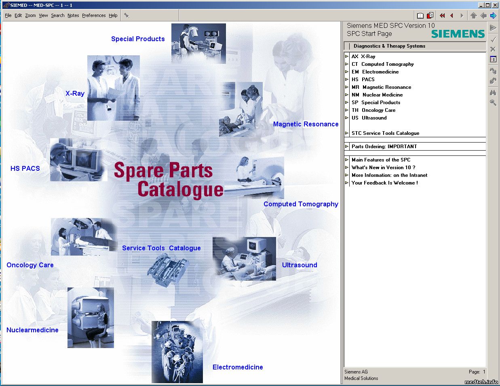
Task: Expand the AX X-Ray tree entry
Action: pyautogui.click(x=347, y=57)
